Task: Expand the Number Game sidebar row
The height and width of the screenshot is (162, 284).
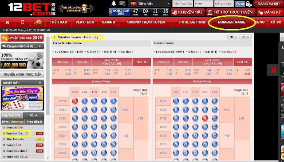Action: 22,134
